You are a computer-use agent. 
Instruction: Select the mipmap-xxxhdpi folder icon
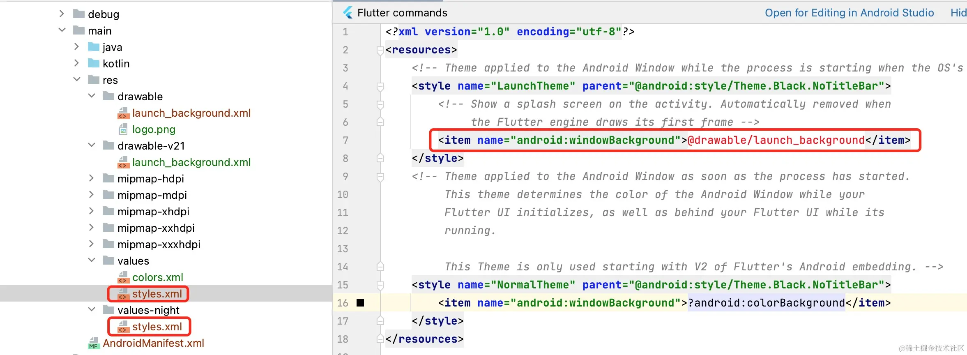[108, 244]
